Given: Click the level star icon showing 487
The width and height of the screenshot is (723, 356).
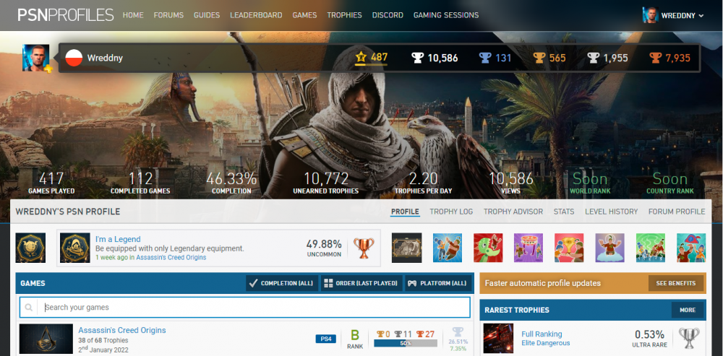Looking at the screenshot, I should tap(361, 57).
